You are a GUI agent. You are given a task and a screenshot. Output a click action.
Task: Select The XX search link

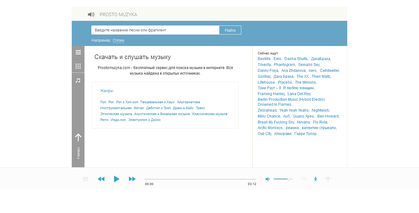point(302,76)
